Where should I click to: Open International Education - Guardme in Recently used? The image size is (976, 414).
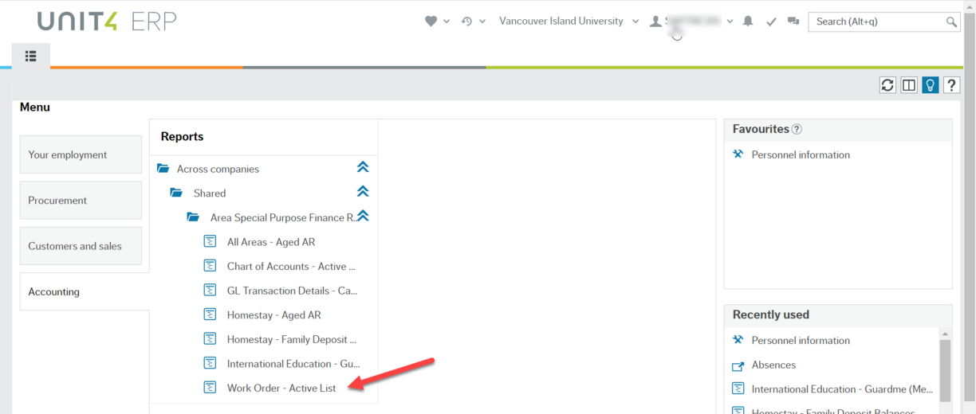point(842,389)
